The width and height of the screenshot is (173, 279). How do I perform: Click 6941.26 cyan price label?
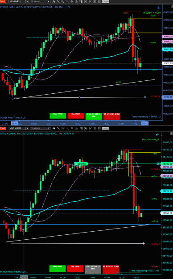coord(167,49)
